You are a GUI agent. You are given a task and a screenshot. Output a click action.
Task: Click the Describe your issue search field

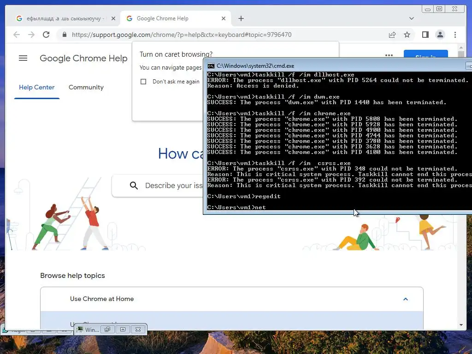[x=174, y=185]
